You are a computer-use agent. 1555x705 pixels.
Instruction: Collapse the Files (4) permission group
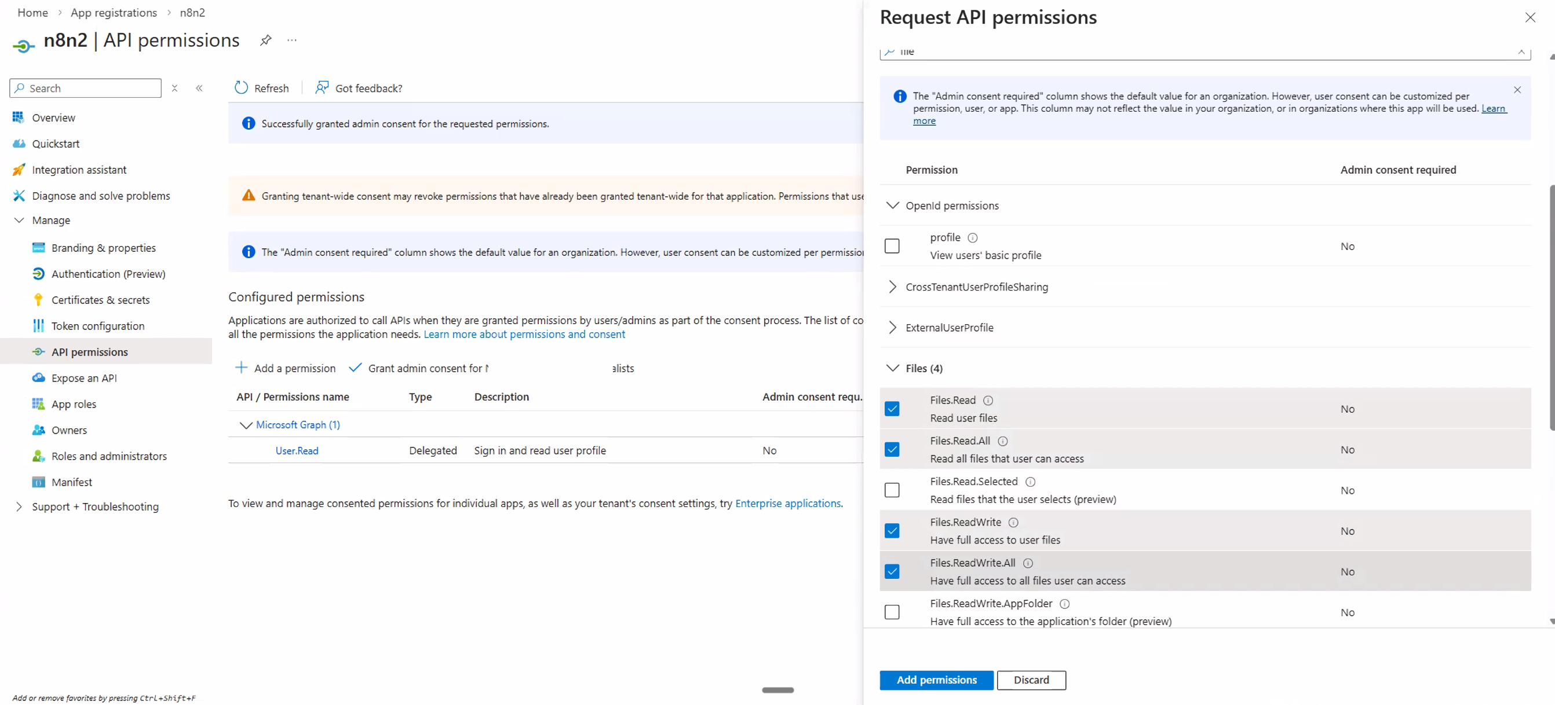tap(892, 368)
